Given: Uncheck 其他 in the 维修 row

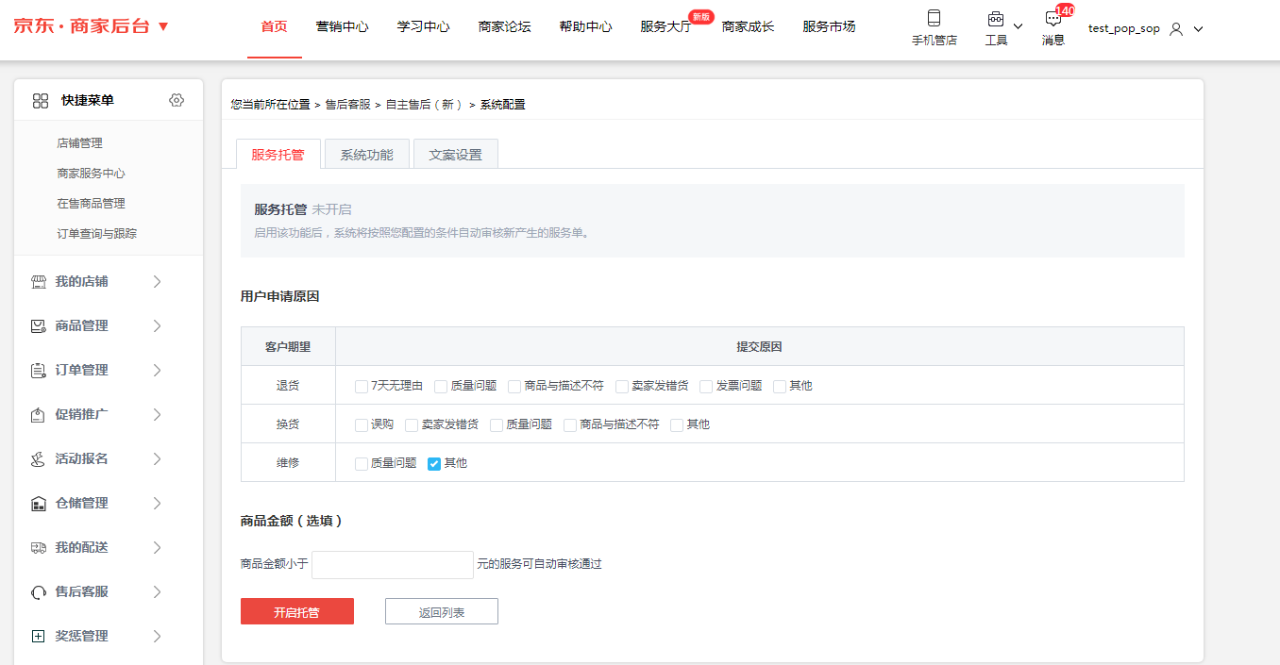Looking at the screenshot, I should pyautogui.click(x=434, y=463).
